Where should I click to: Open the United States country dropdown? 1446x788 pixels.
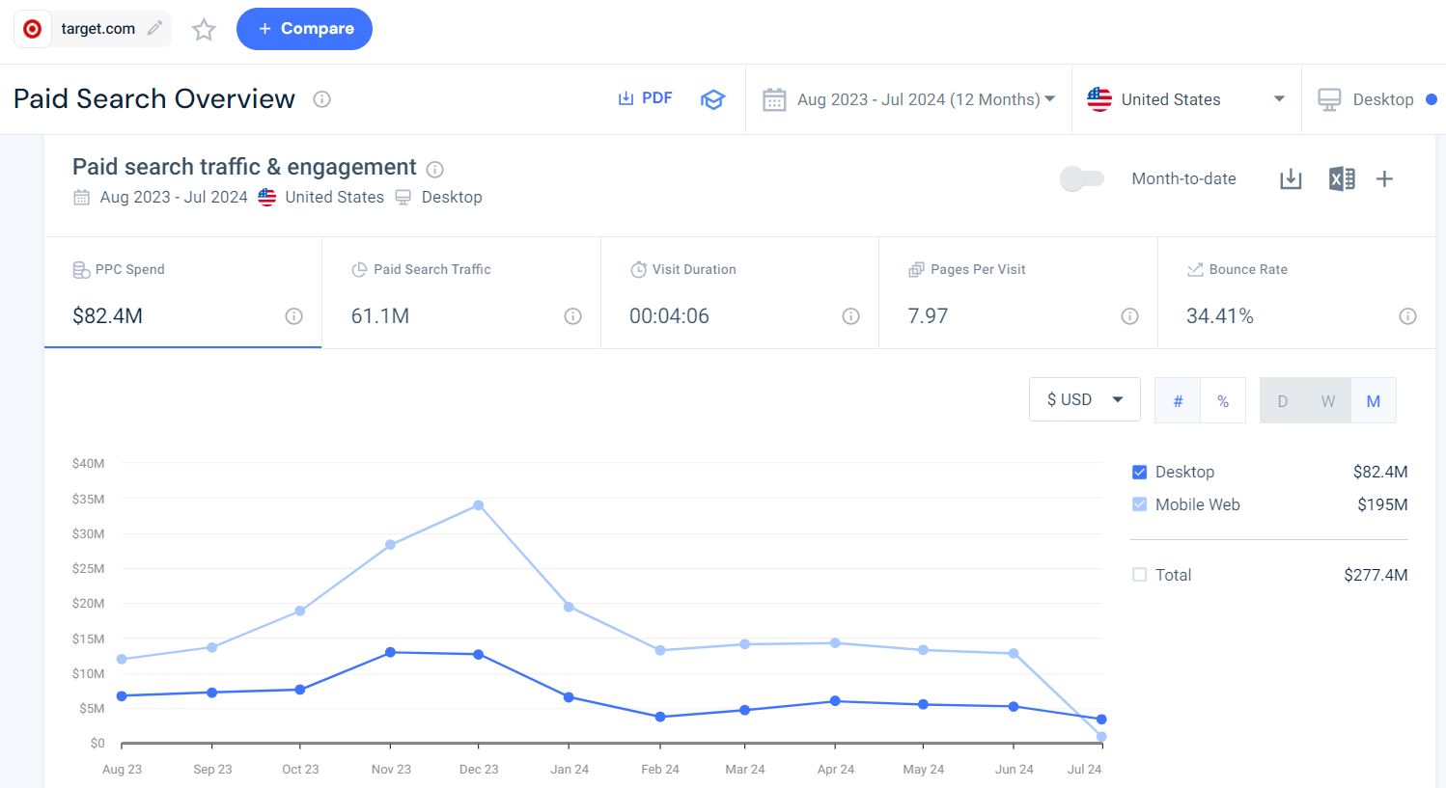tap(1186, 99)
